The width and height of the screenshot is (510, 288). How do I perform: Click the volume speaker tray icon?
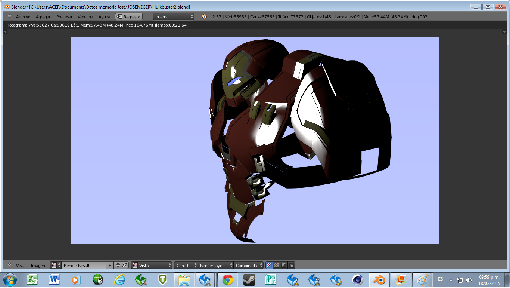[469, 280]
